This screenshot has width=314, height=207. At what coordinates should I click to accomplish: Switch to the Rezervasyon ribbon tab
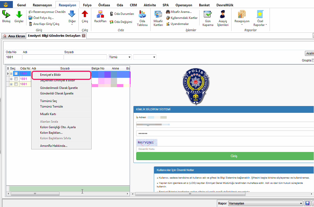(x=42, y=5)
